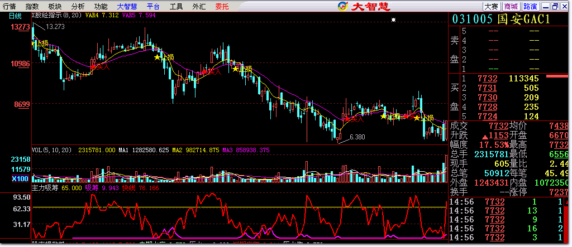
Task: Click the 主力吸筹 65.000 indicator label
Action: (57, 188)
